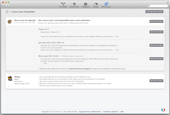Click Tout mettre à jour button

point(154,12)
